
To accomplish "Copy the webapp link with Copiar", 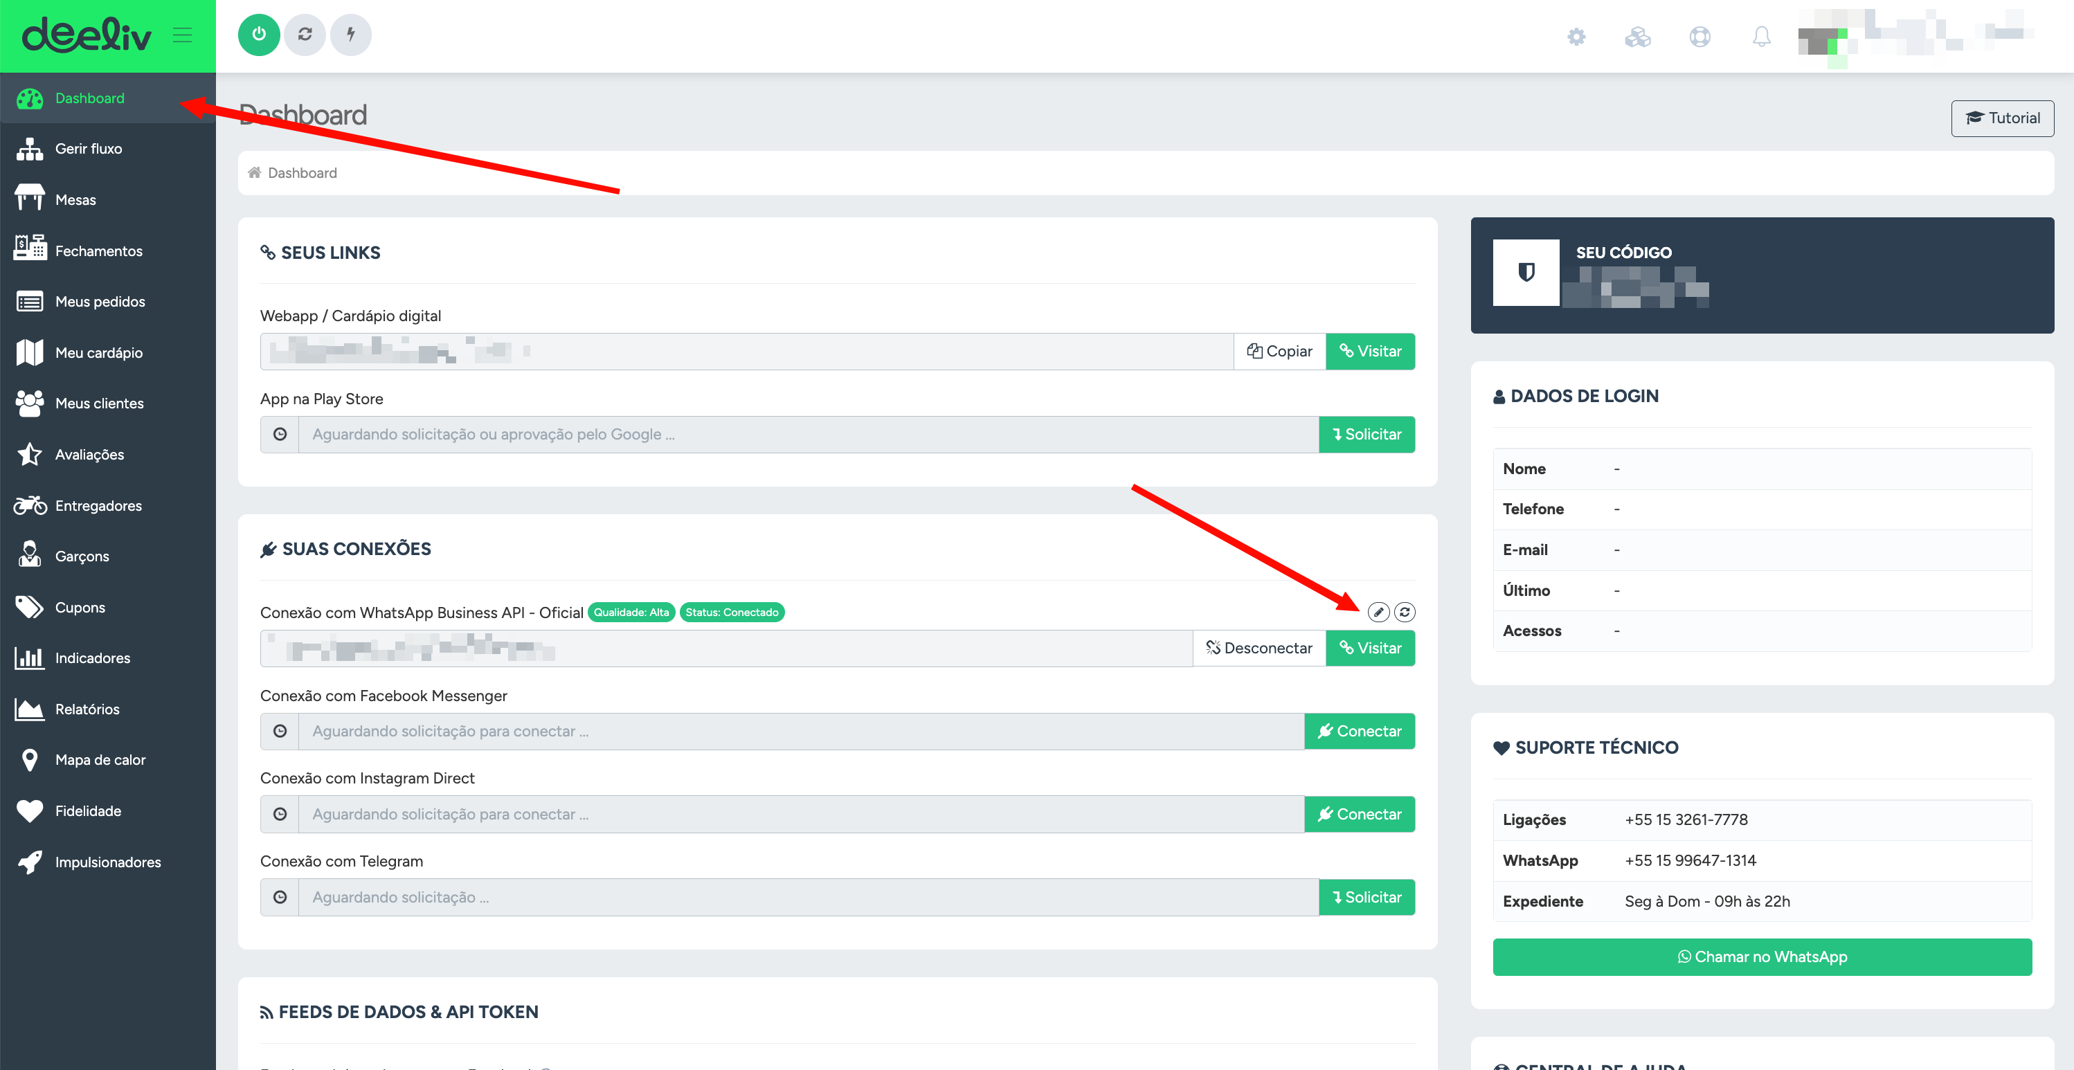I will point(1279,351).
